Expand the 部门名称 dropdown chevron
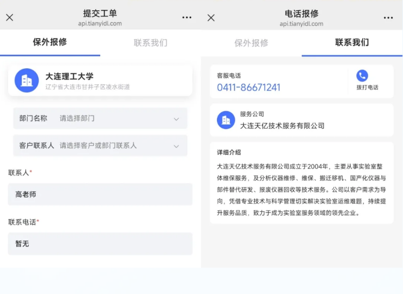 click(176, 119)
